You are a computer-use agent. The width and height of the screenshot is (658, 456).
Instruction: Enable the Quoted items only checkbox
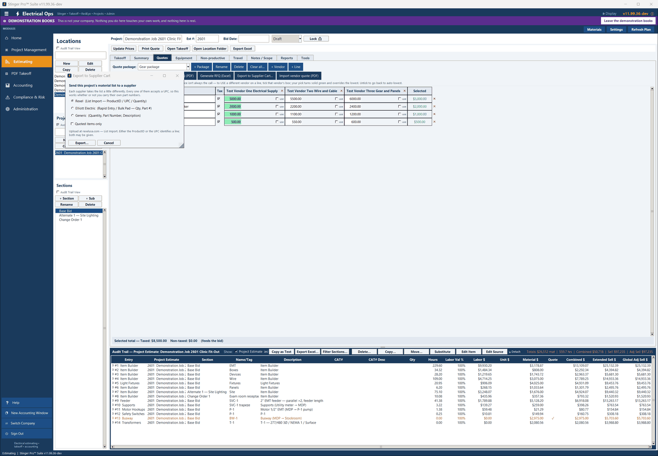point(72,124)
